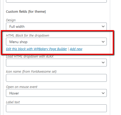Click the Load HTML dropdown with AJAX label
The image size is (121, 115).
click(30, 57)
